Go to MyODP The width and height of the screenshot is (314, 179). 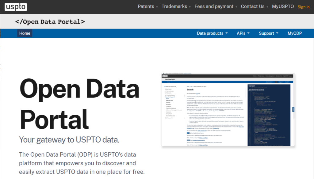(295, 33)
